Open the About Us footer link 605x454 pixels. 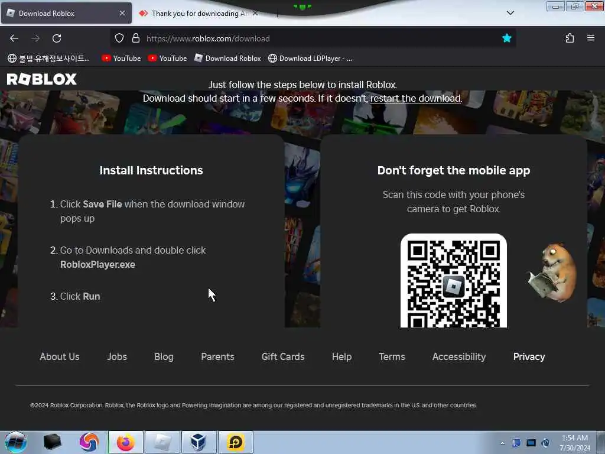[60, 356]
